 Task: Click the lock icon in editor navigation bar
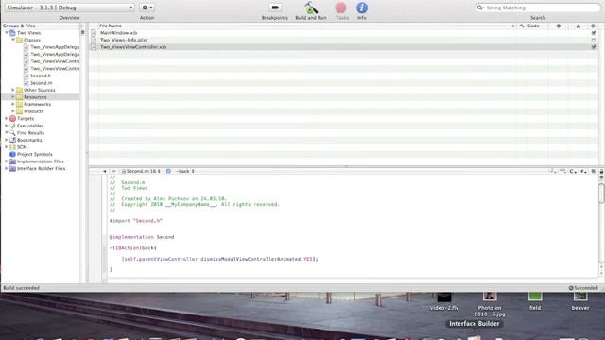(601, 171)
